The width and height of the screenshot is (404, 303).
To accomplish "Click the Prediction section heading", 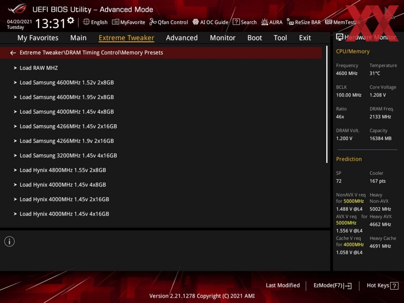I will coord(349,159).
